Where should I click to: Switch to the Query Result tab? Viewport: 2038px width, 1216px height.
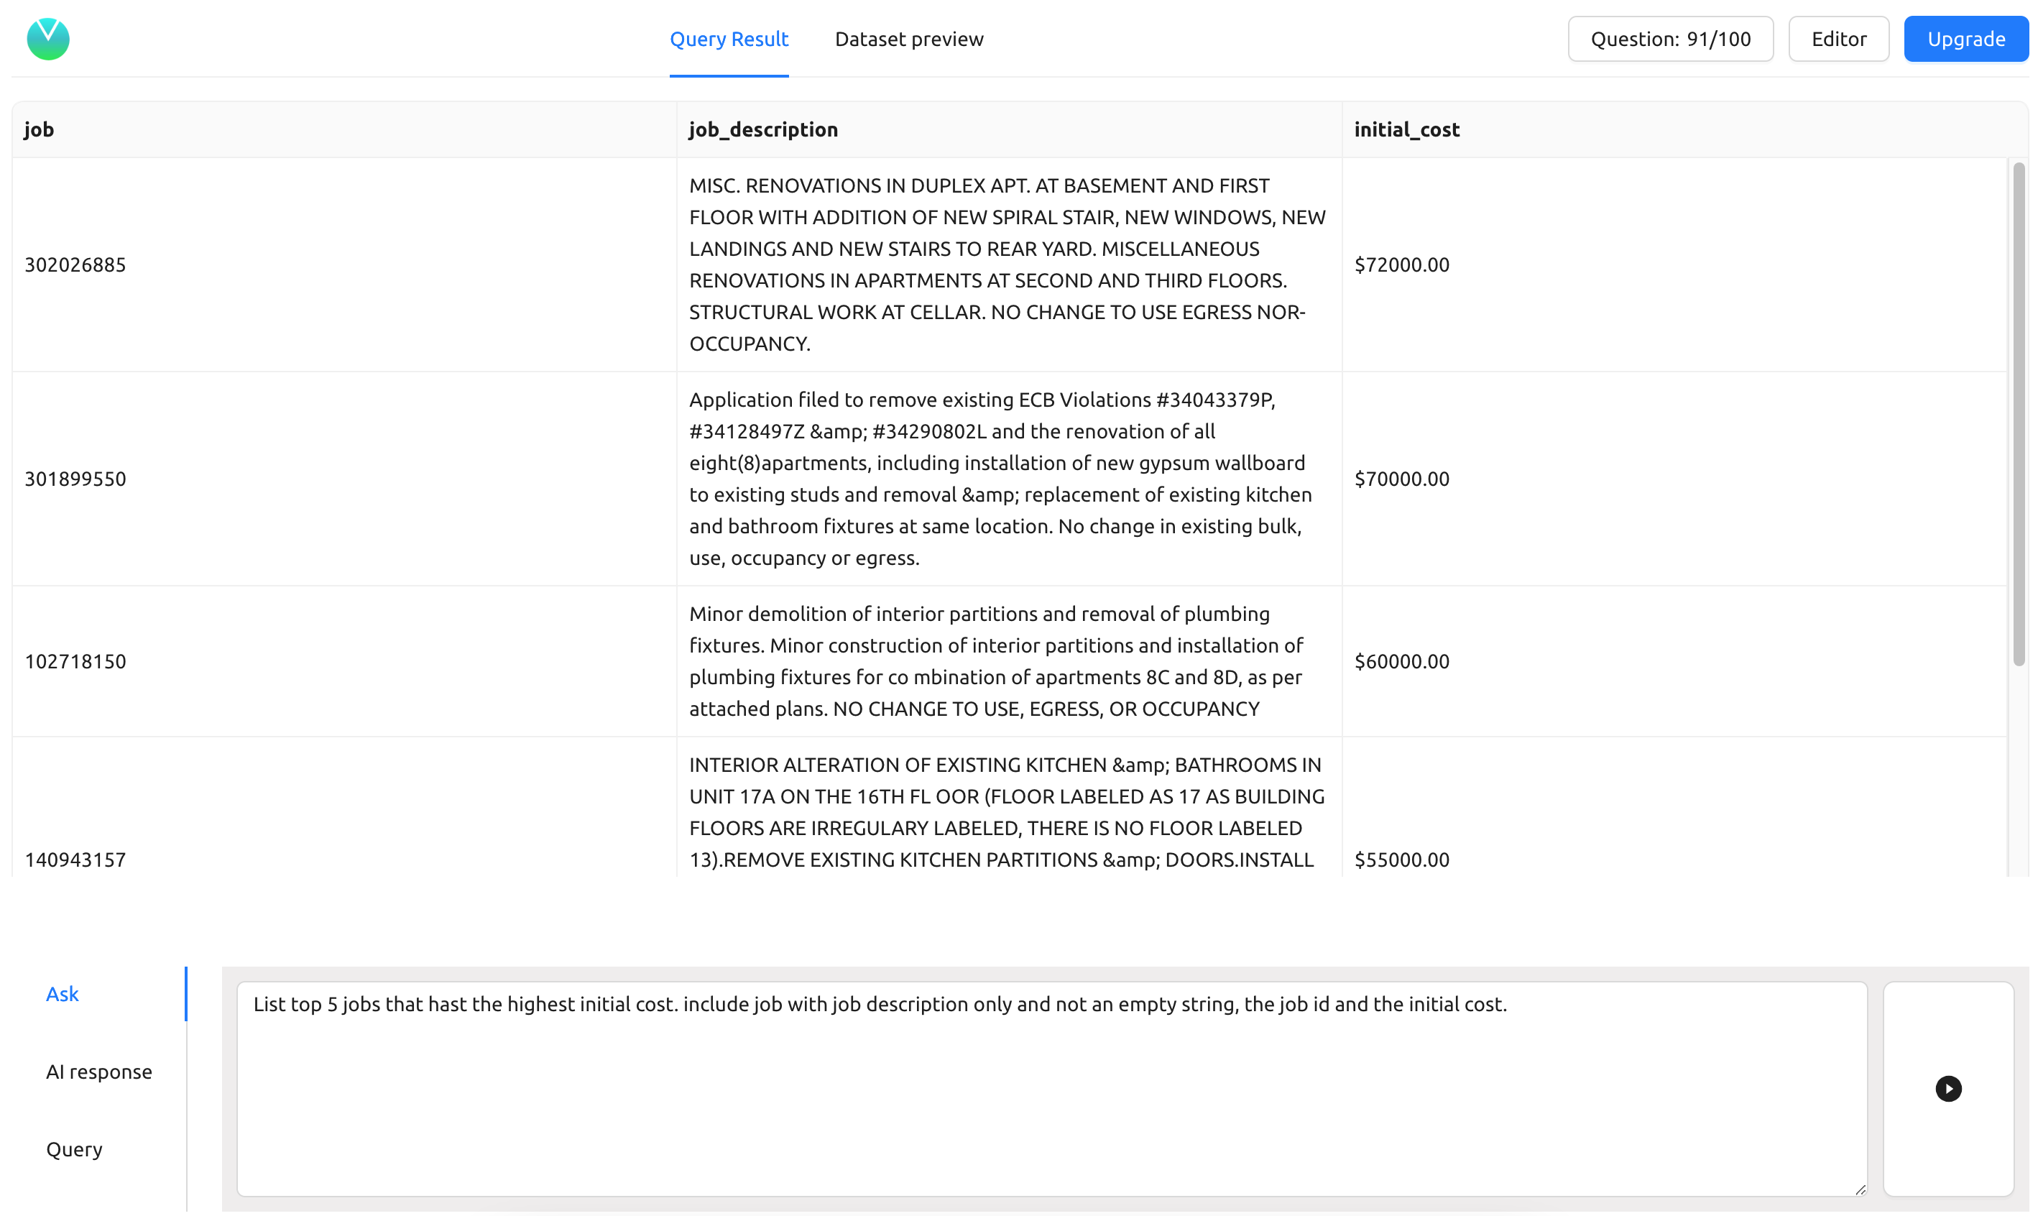pos(728,39)
